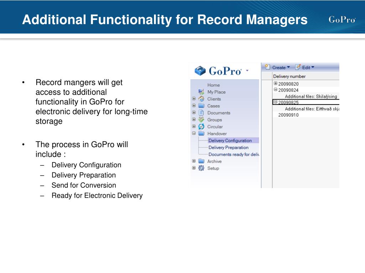The image size is (365, 273).
Task: Expand the Setup tree node
Action: 194,168
